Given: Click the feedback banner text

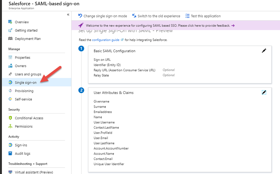Looking at the screenshot, I should coord(158,26).
